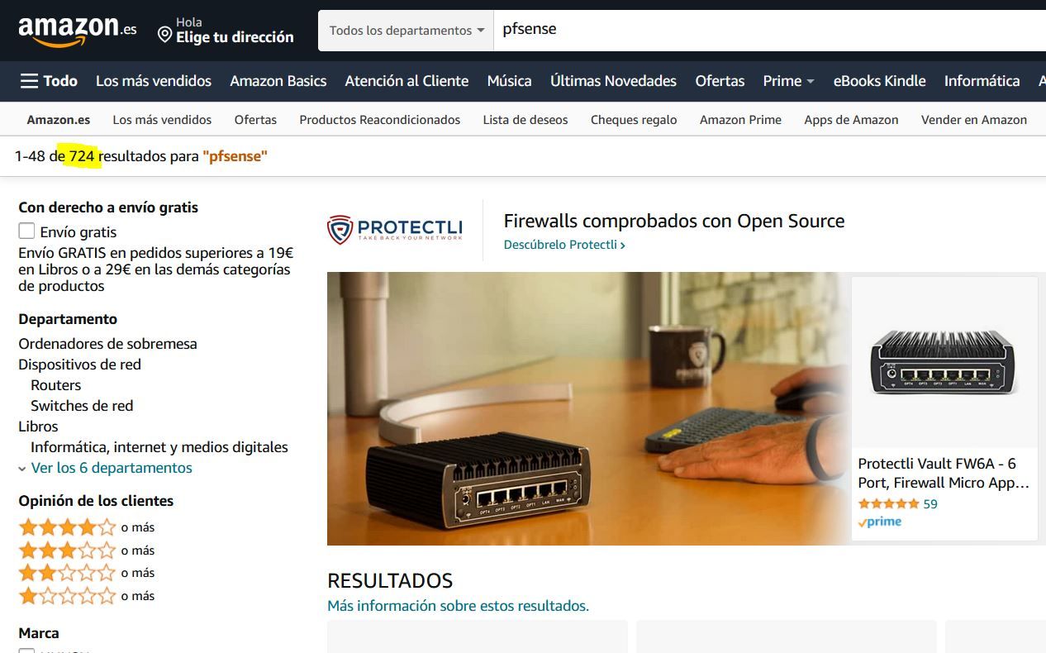
Task: Open the Todo hamburger menu icon
Action: 30,81
